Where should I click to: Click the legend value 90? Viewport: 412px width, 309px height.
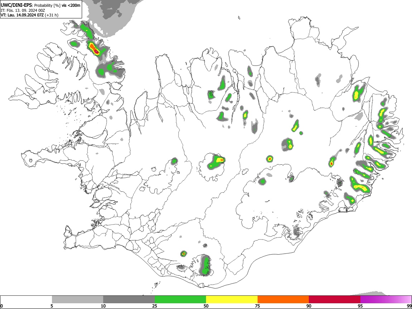(309, 306)
